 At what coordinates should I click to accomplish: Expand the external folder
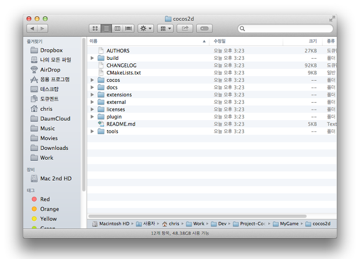pyautogui.click(x=92, y=102)
